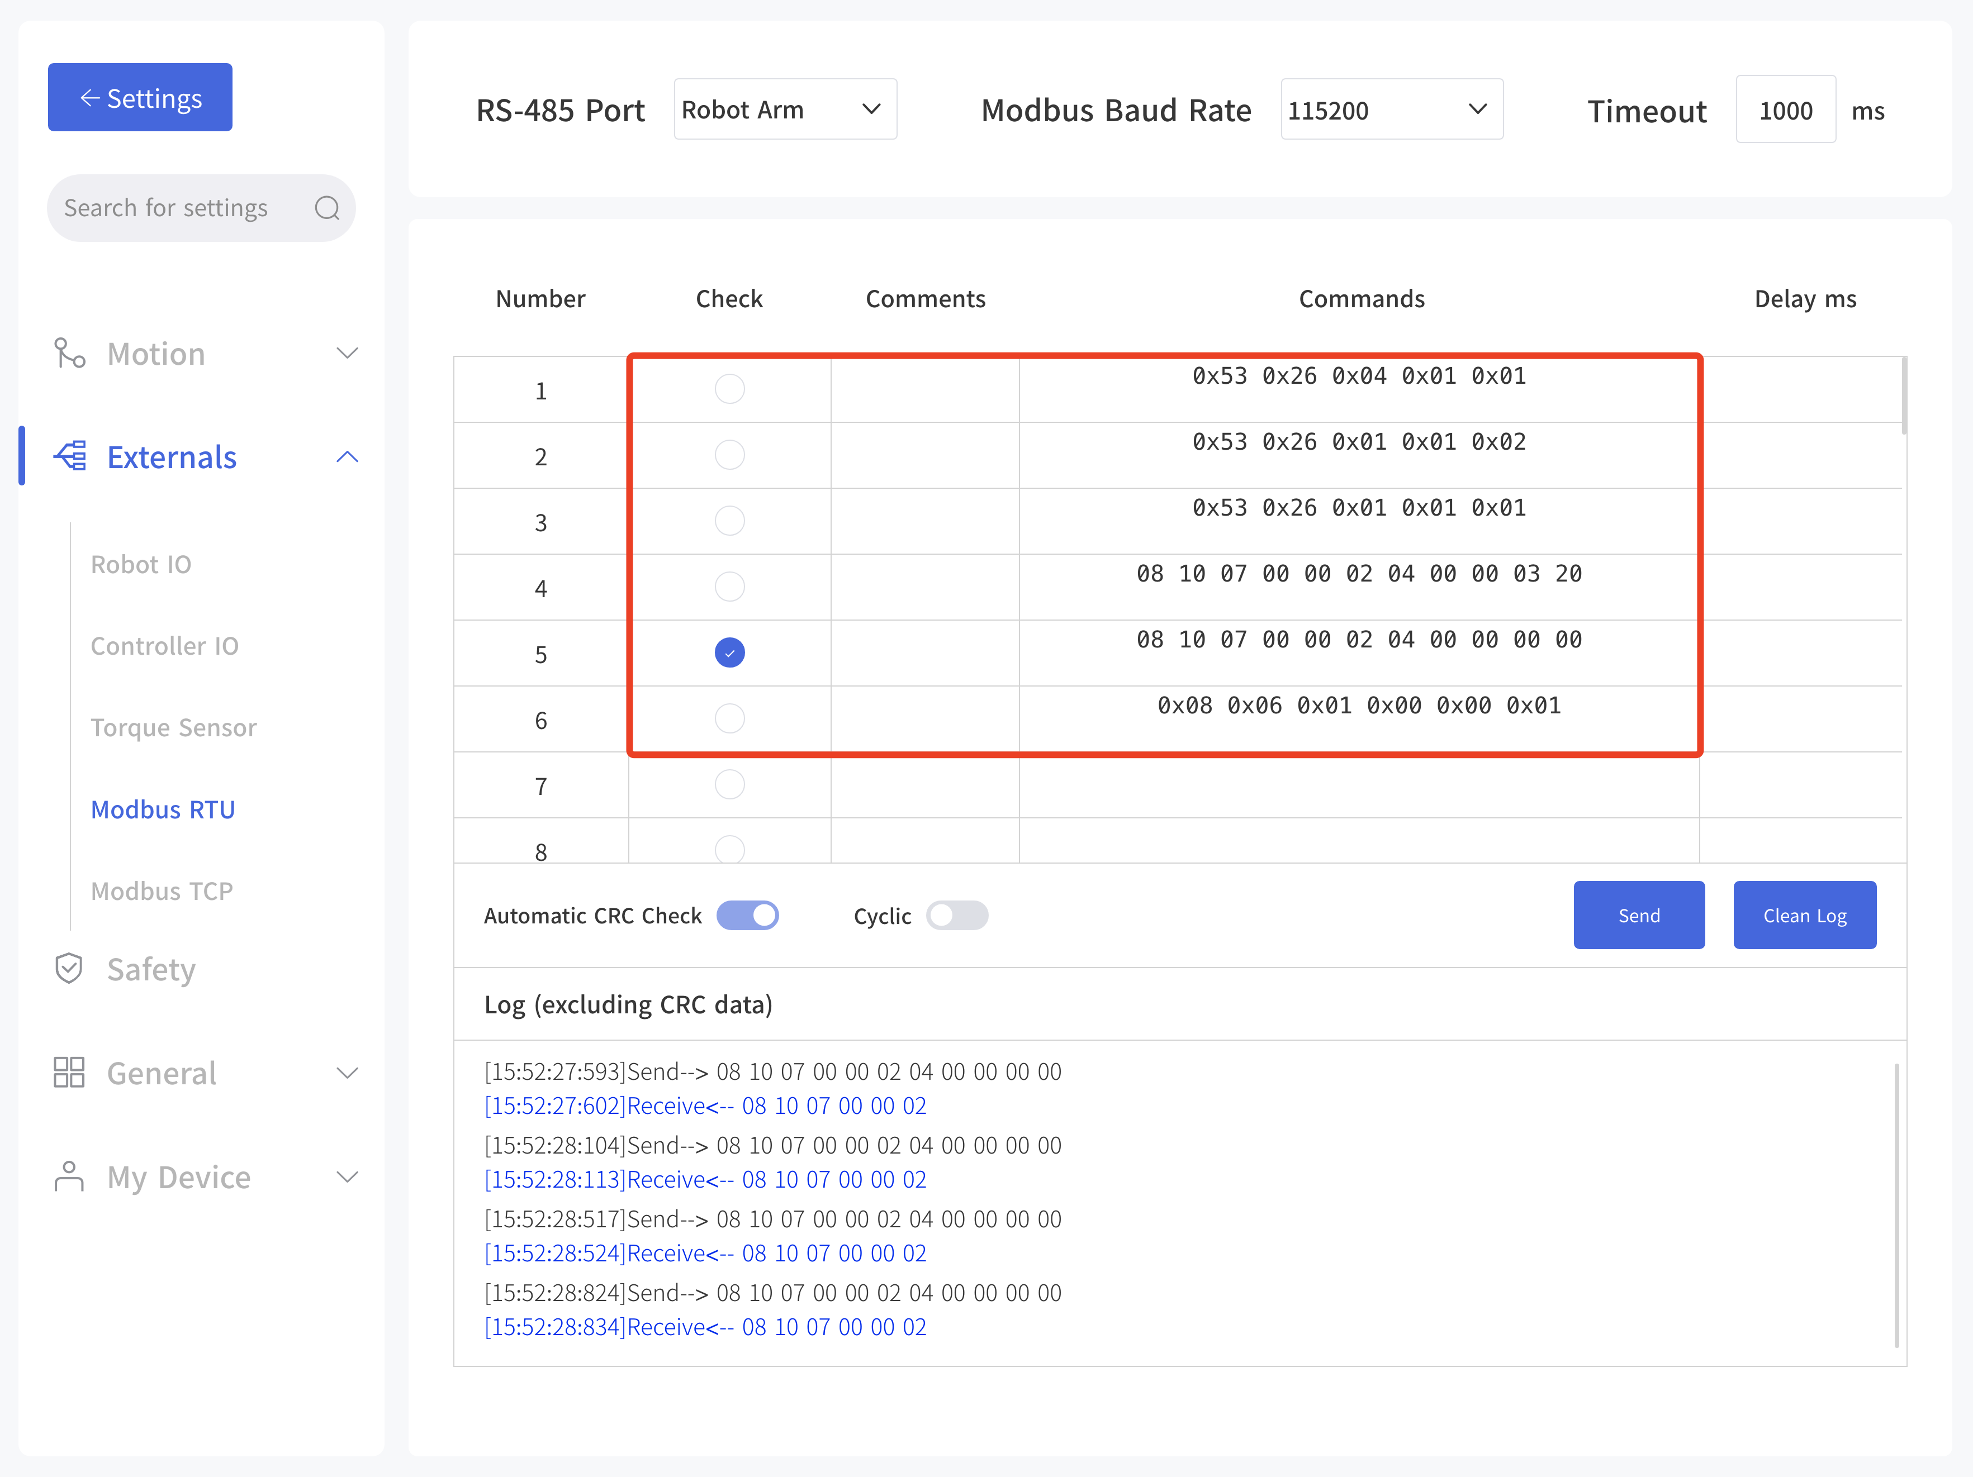Collapse the Externals section chevron

click(x=347, y=458)
